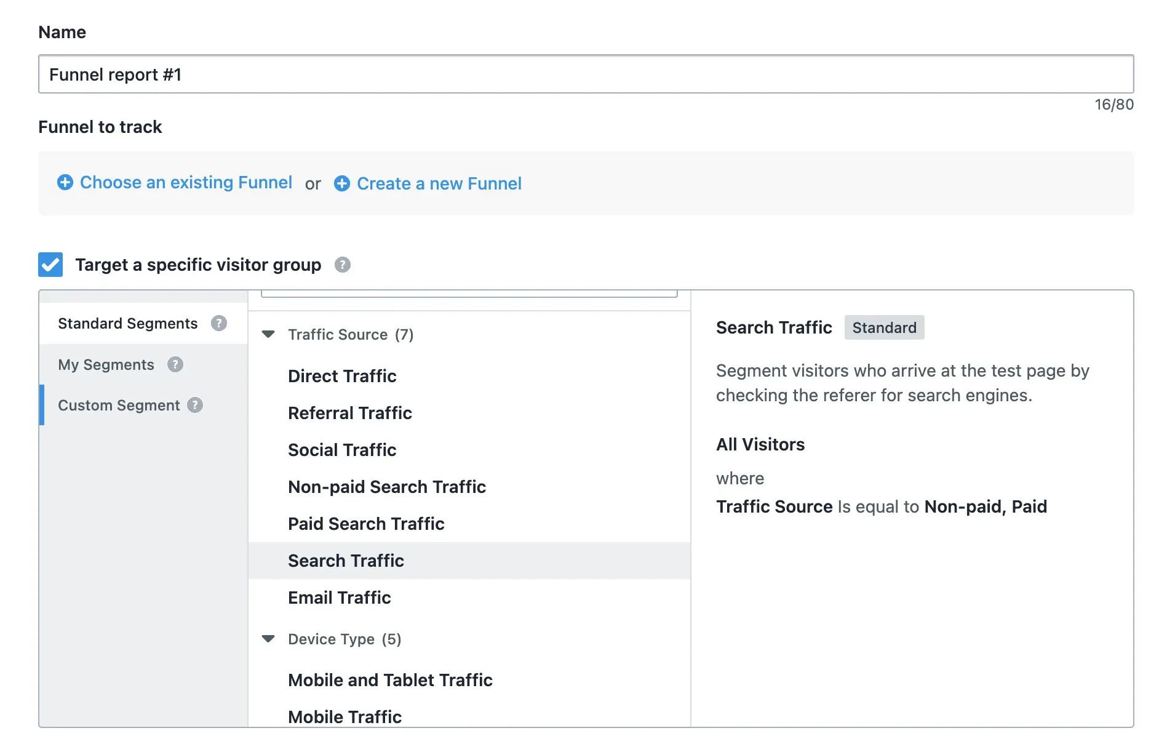This screenshot has height=752, width=1159.
Task: Click the plus icon before Create a new Funnel
Action: pyautogui.click(x=342, y=183)
